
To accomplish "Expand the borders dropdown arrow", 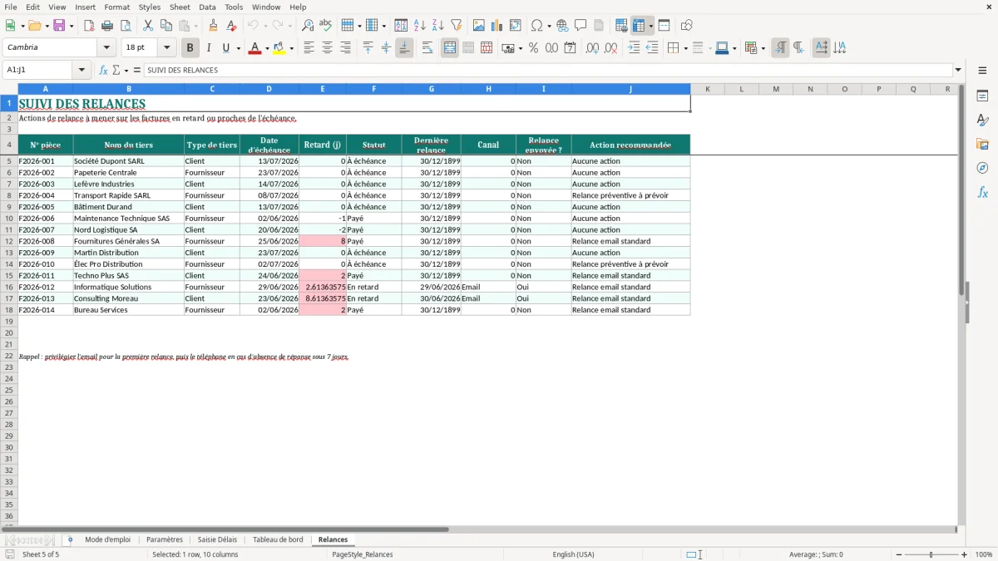I will pyautogui.click(x=686, y=48).
